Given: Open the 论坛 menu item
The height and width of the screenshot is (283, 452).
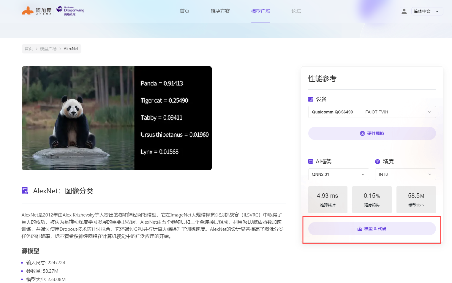Looking at the screenshot, I should [296, 11].
